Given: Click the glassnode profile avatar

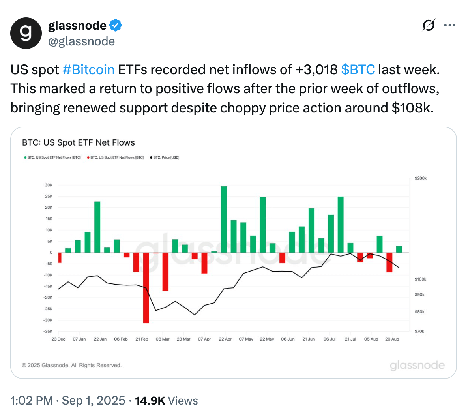Looking at the screenshot, I should tap(26, 33).
